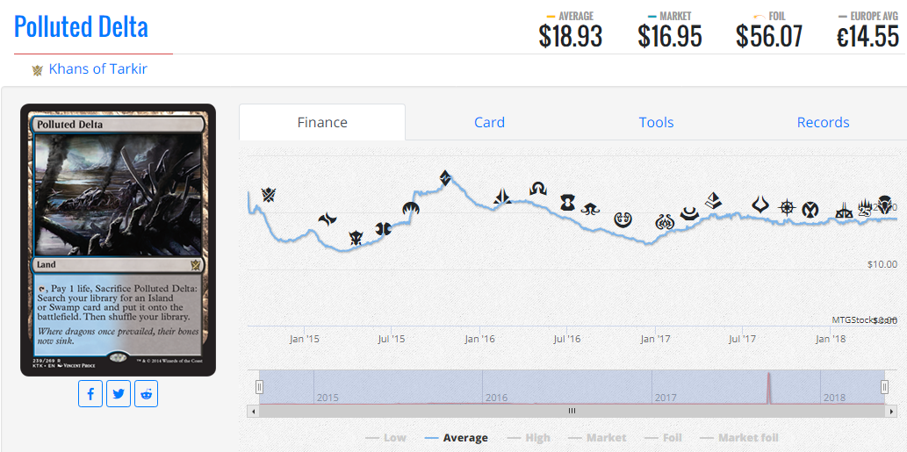Click 2016 label in navigator

496,398
